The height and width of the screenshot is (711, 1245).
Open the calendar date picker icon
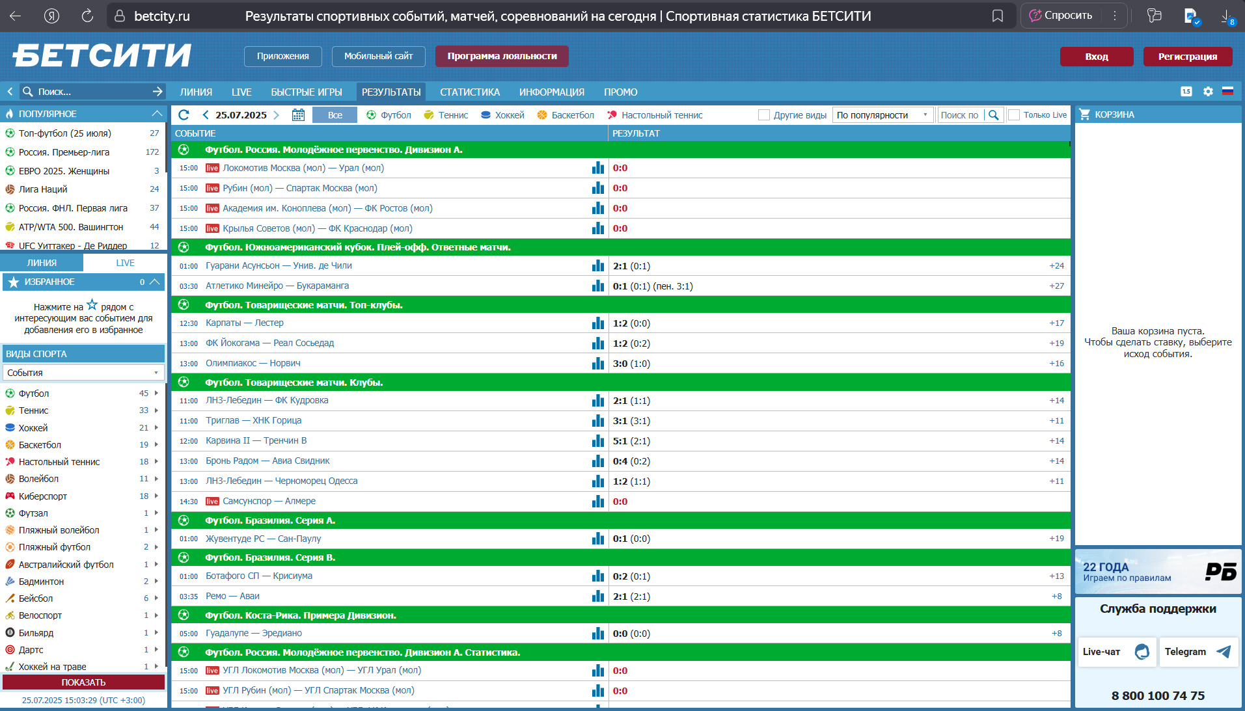[298, 115]
